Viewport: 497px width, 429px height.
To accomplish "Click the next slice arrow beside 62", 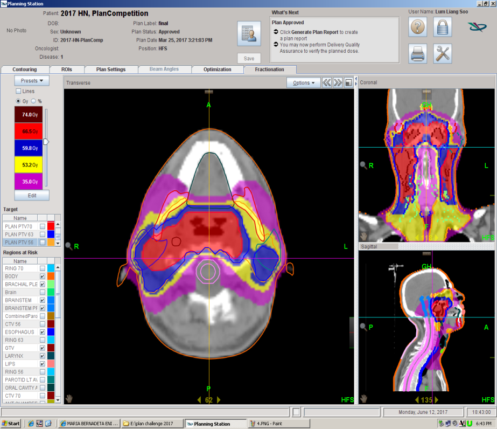I will click(x=219, y=400).
